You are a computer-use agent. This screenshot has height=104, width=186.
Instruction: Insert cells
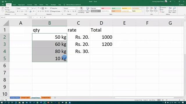[147, 10]
